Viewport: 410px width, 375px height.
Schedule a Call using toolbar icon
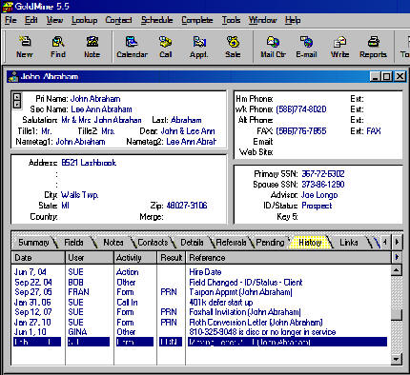(165, 47)
